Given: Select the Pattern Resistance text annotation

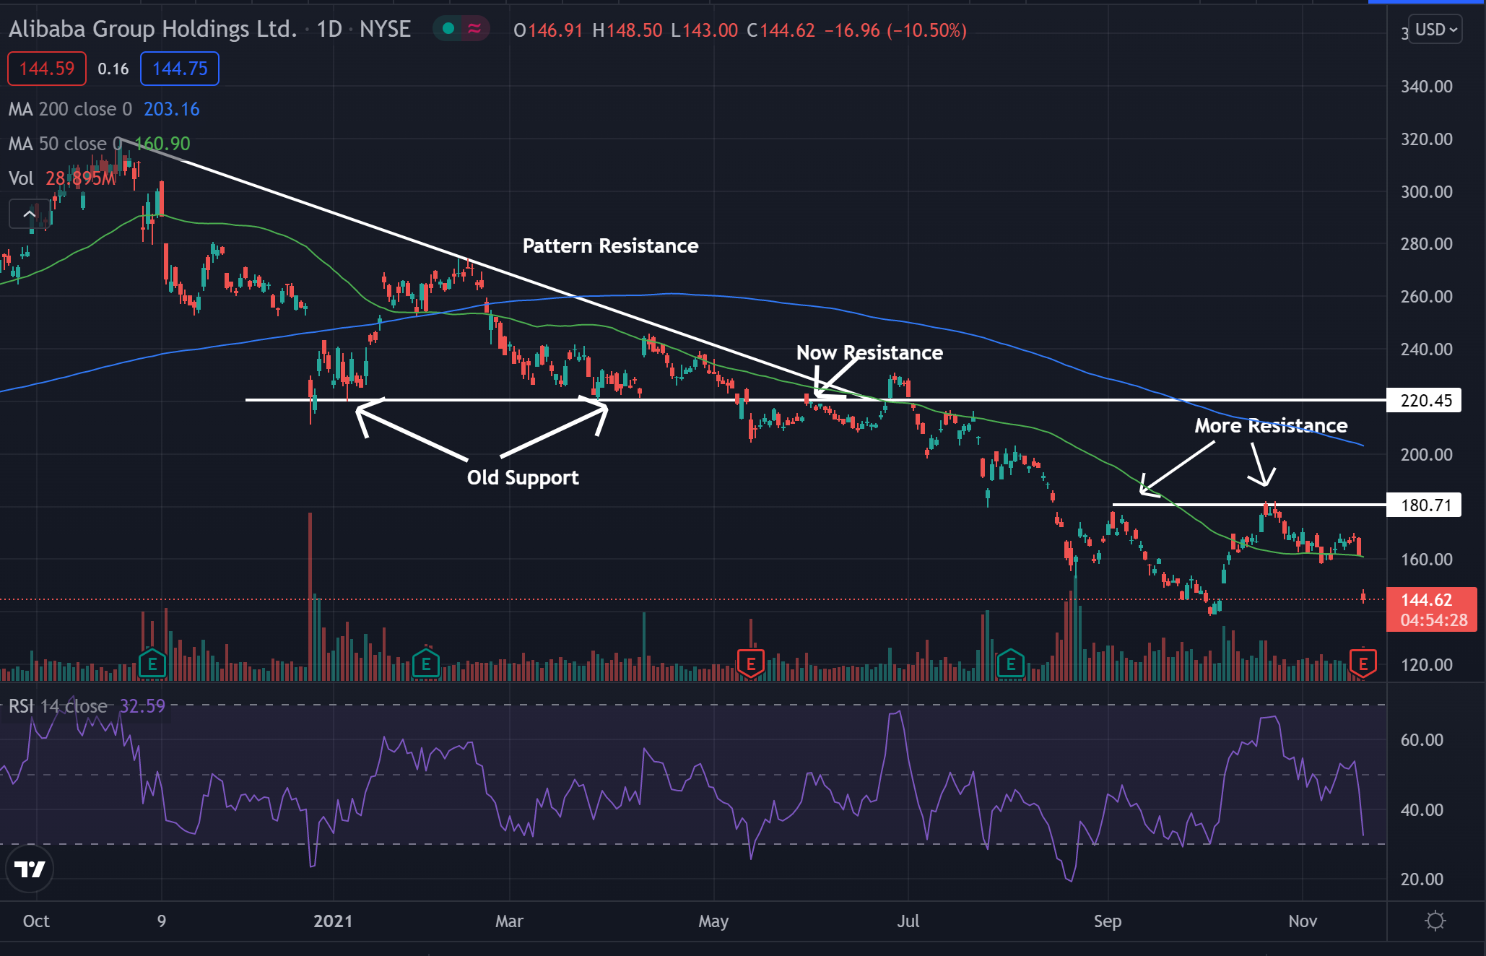Looking at the screenshot, I should (x=610, y=245).
